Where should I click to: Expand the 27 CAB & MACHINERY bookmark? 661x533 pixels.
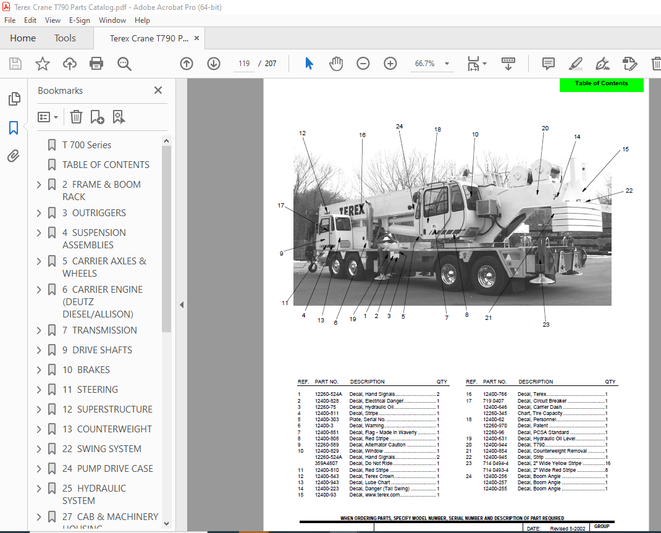coord(39,517)
